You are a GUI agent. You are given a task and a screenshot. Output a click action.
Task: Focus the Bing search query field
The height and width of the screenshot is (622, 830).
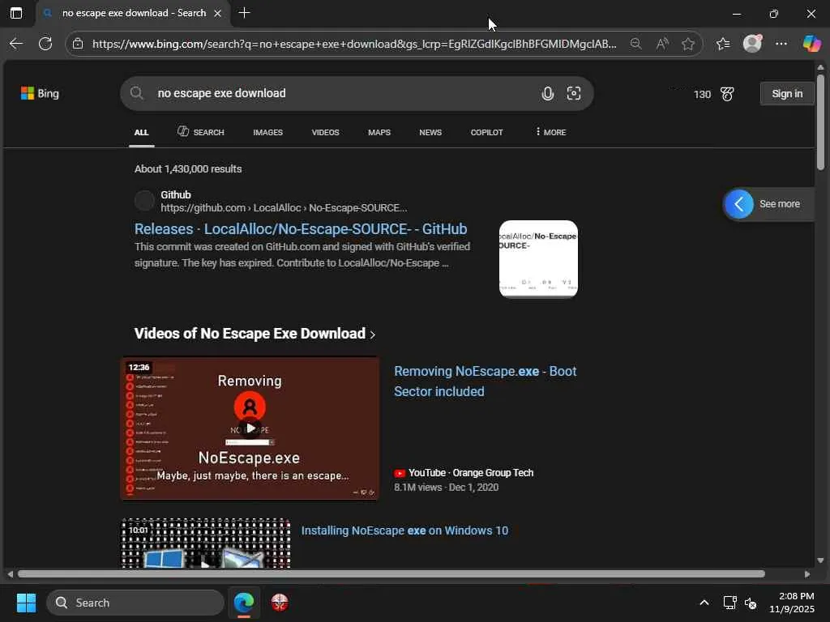tap(344, 93)
